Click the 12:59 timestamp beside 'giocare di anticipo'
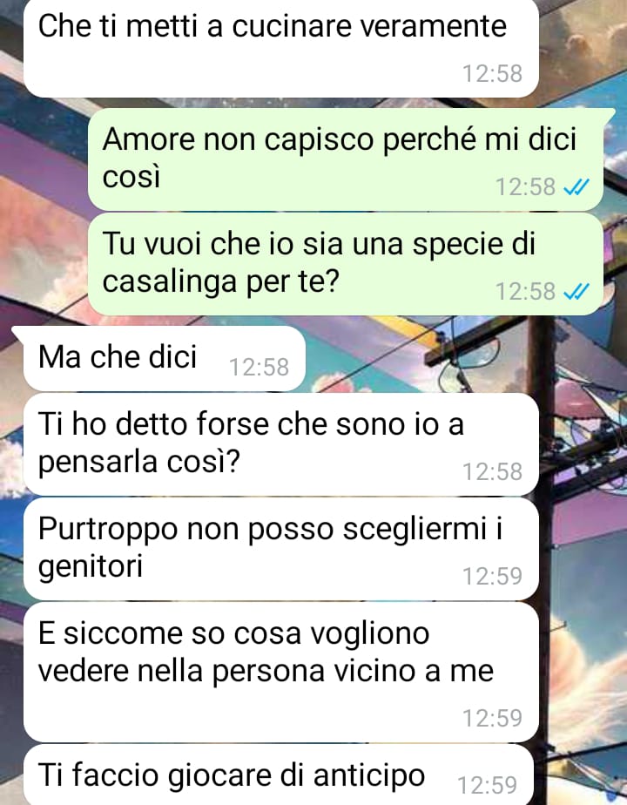The height and width of the screenshot is (805, 627). tap(487, 786)
